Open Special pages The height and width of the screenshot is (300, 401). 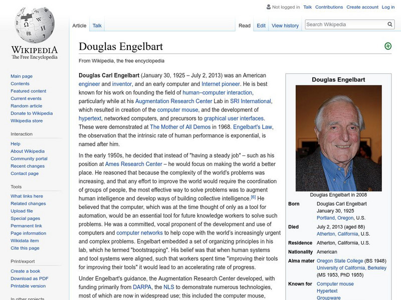pos(26,218)
